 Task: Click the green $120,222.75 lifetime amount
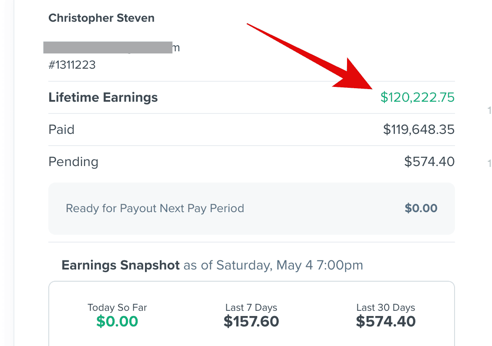[417, 97]
